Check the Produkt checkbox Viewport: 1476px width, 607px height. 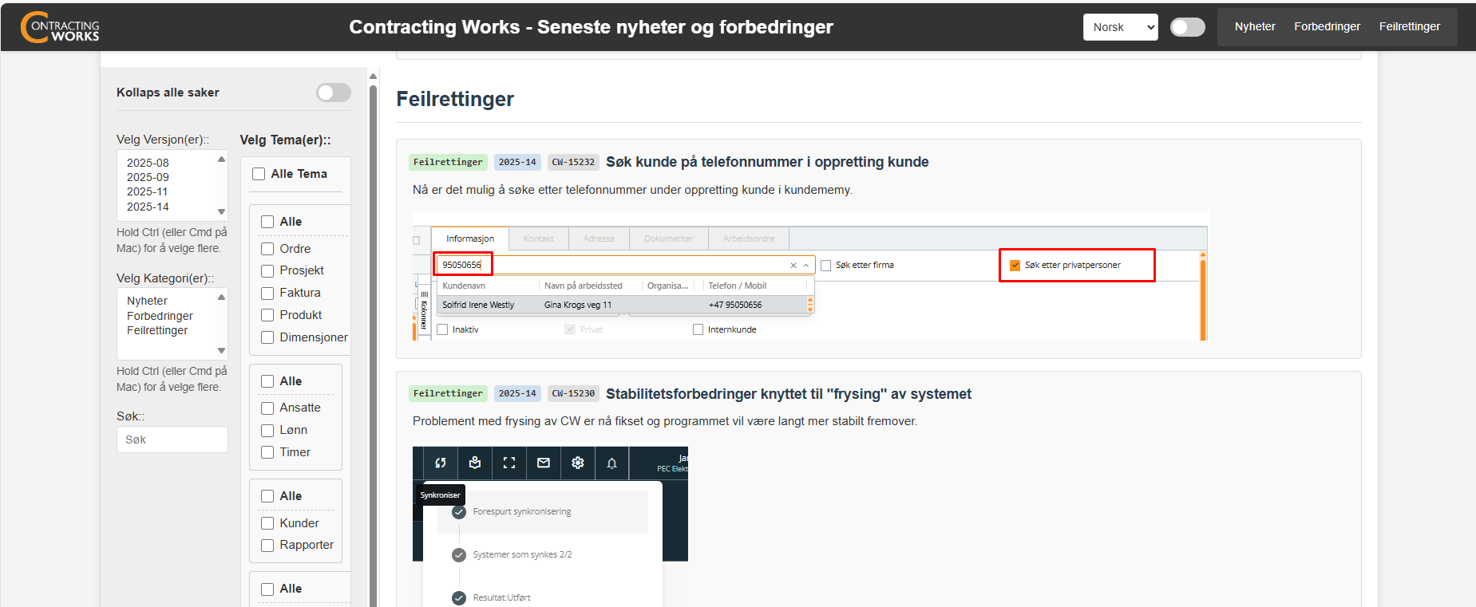(267, 315)
